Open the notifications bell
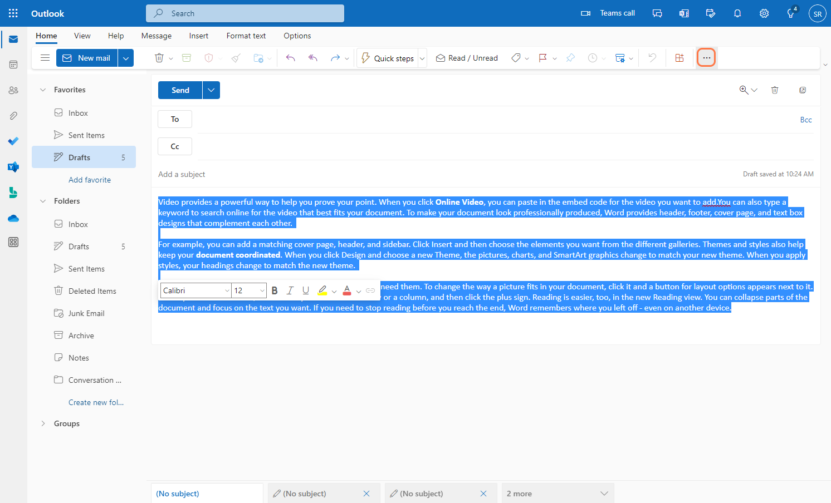 (737, 13)
